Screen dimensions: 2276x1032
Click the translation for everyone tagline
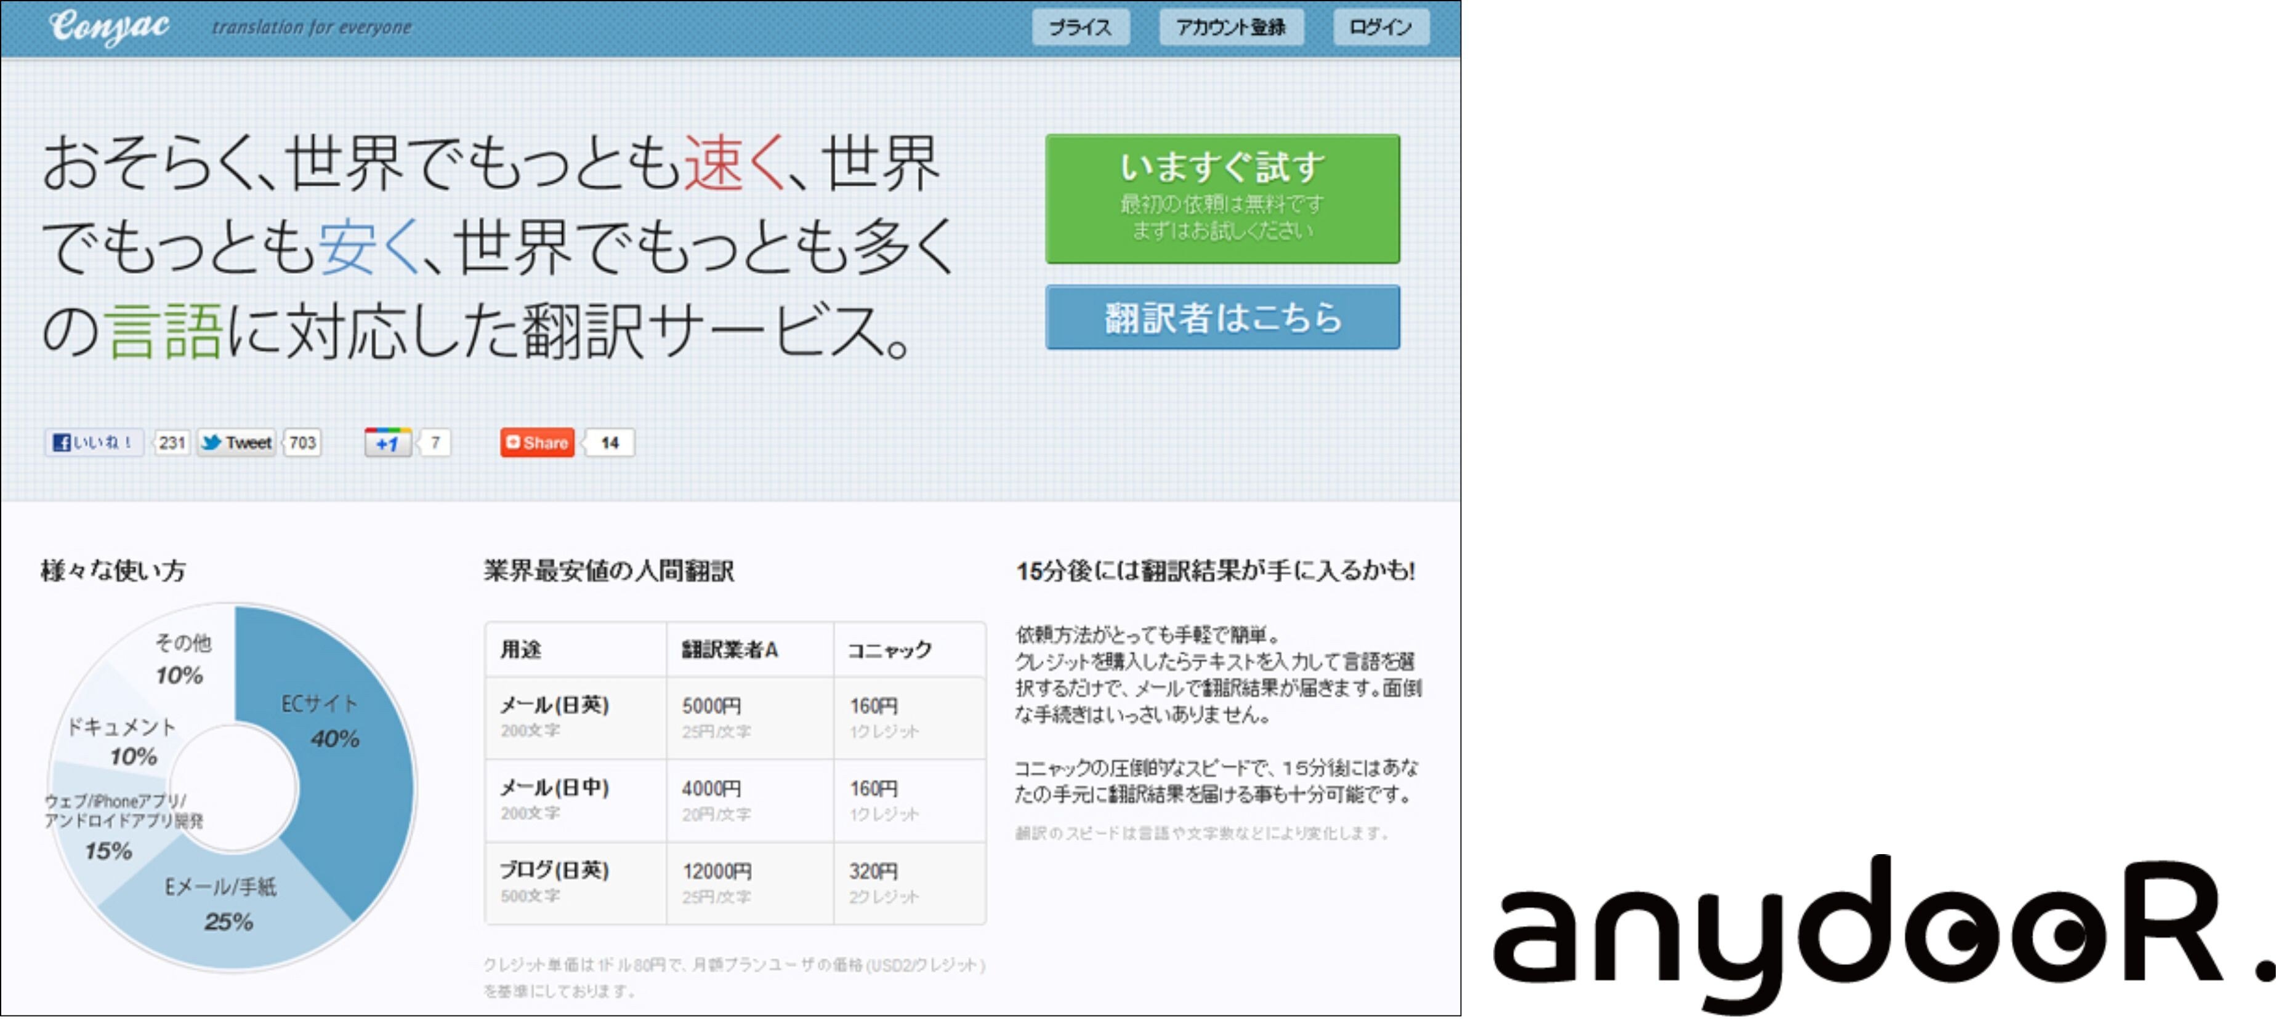pyautogui.click(x=311, y=27)
